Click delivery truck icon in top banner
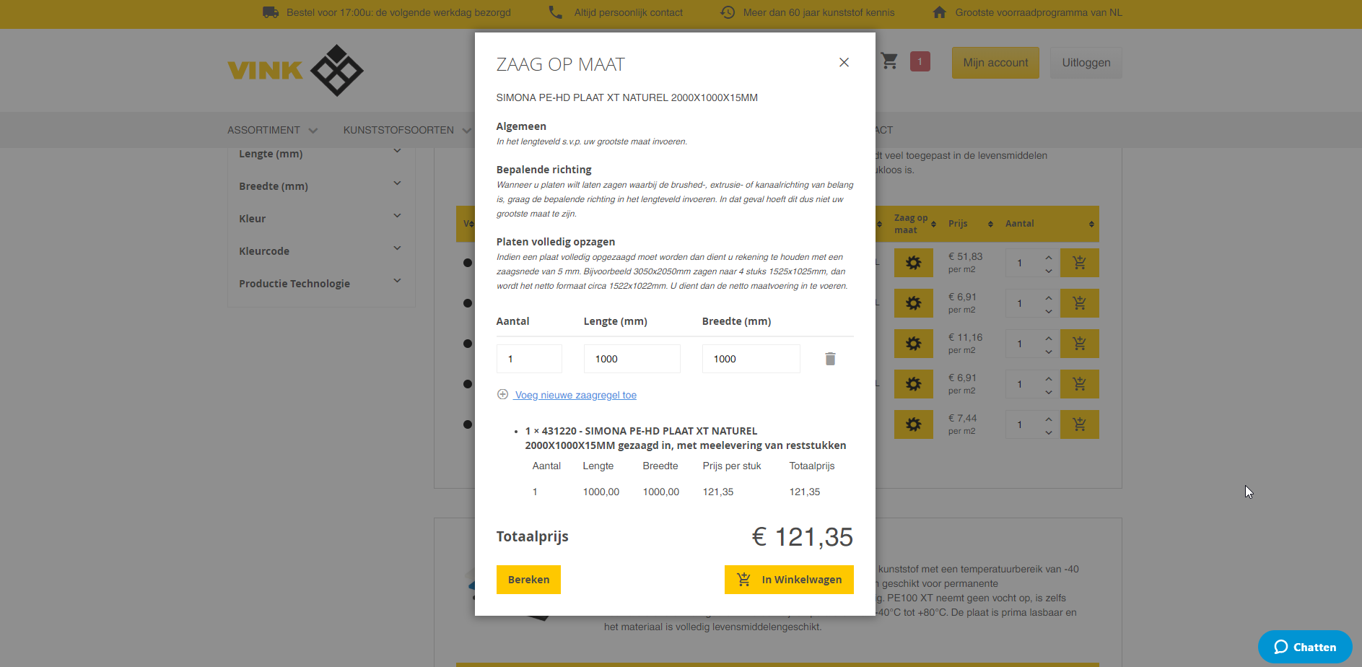 271,12
